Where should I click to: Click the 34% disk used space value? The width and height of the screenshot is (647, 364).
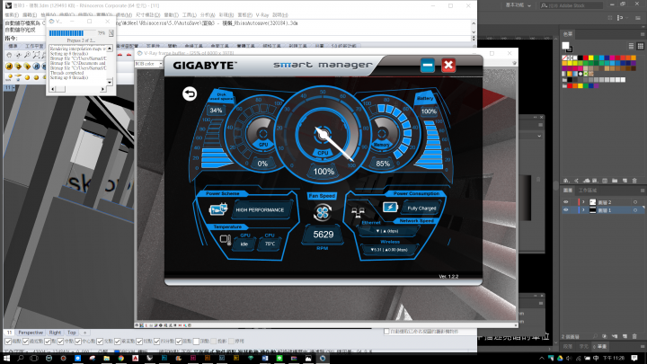[216, 111]
